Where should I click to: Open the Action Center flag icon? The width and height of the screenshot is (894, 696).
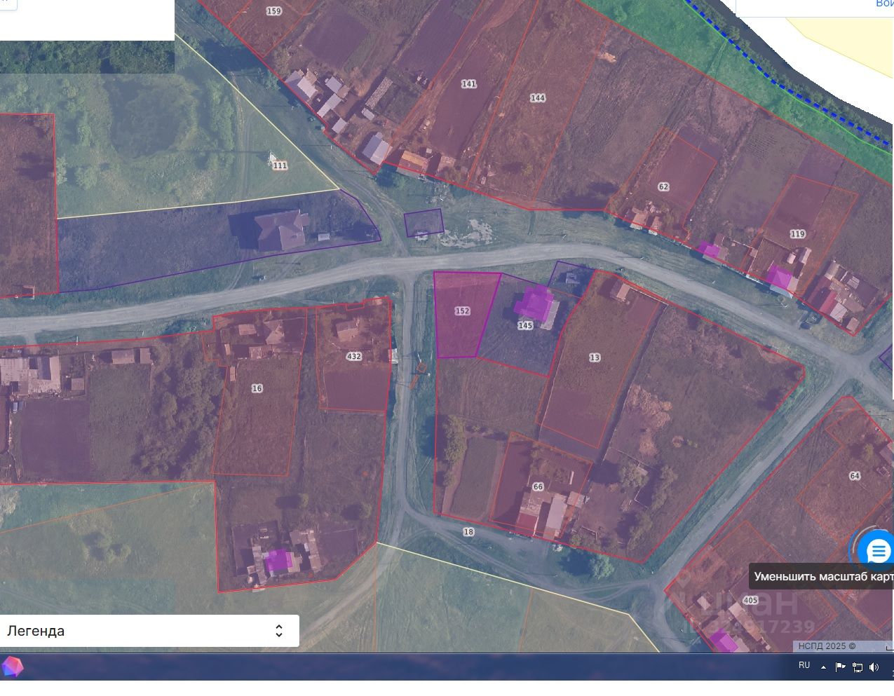[x=840, y=667]
